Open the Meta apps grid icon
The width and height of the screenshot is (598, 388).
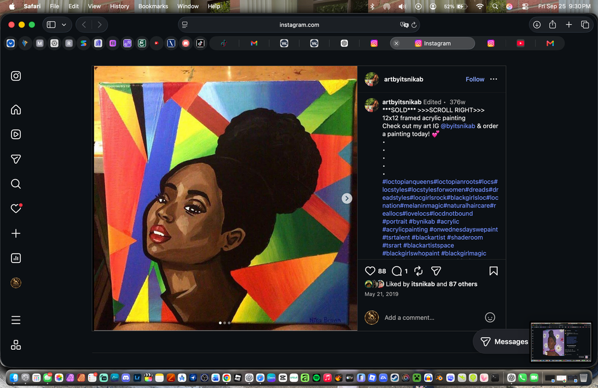(x=16, y=345)
